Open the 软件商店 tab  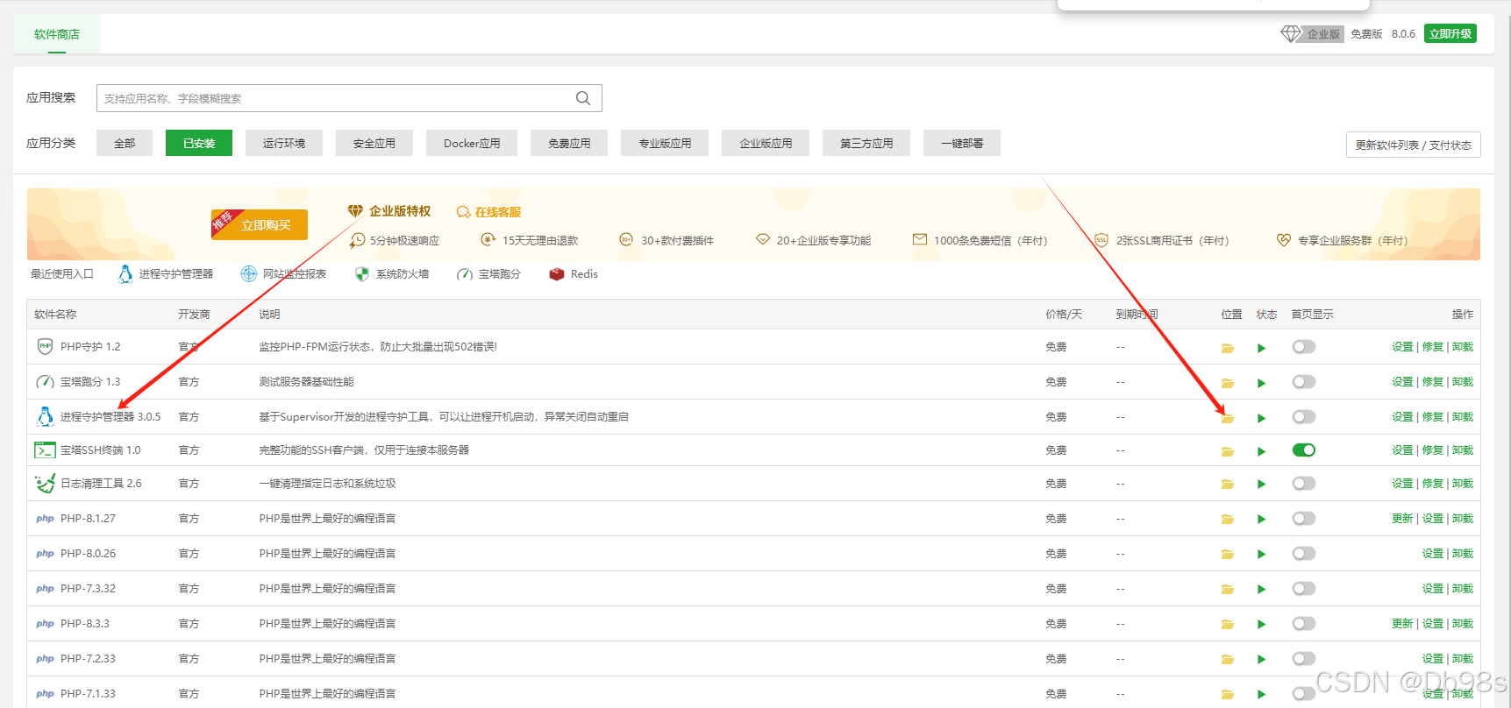click(x=57, y=34)
